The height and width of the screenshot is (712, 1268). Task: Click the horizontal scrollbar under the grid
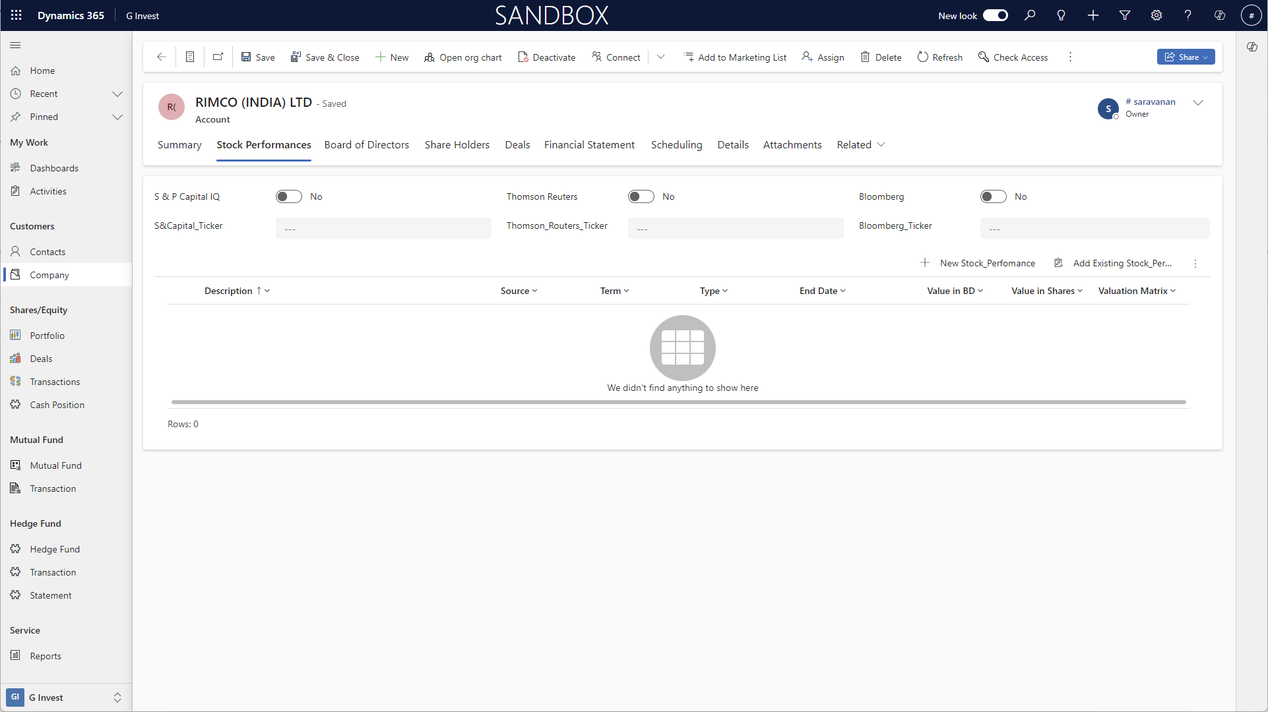(678, 401)
